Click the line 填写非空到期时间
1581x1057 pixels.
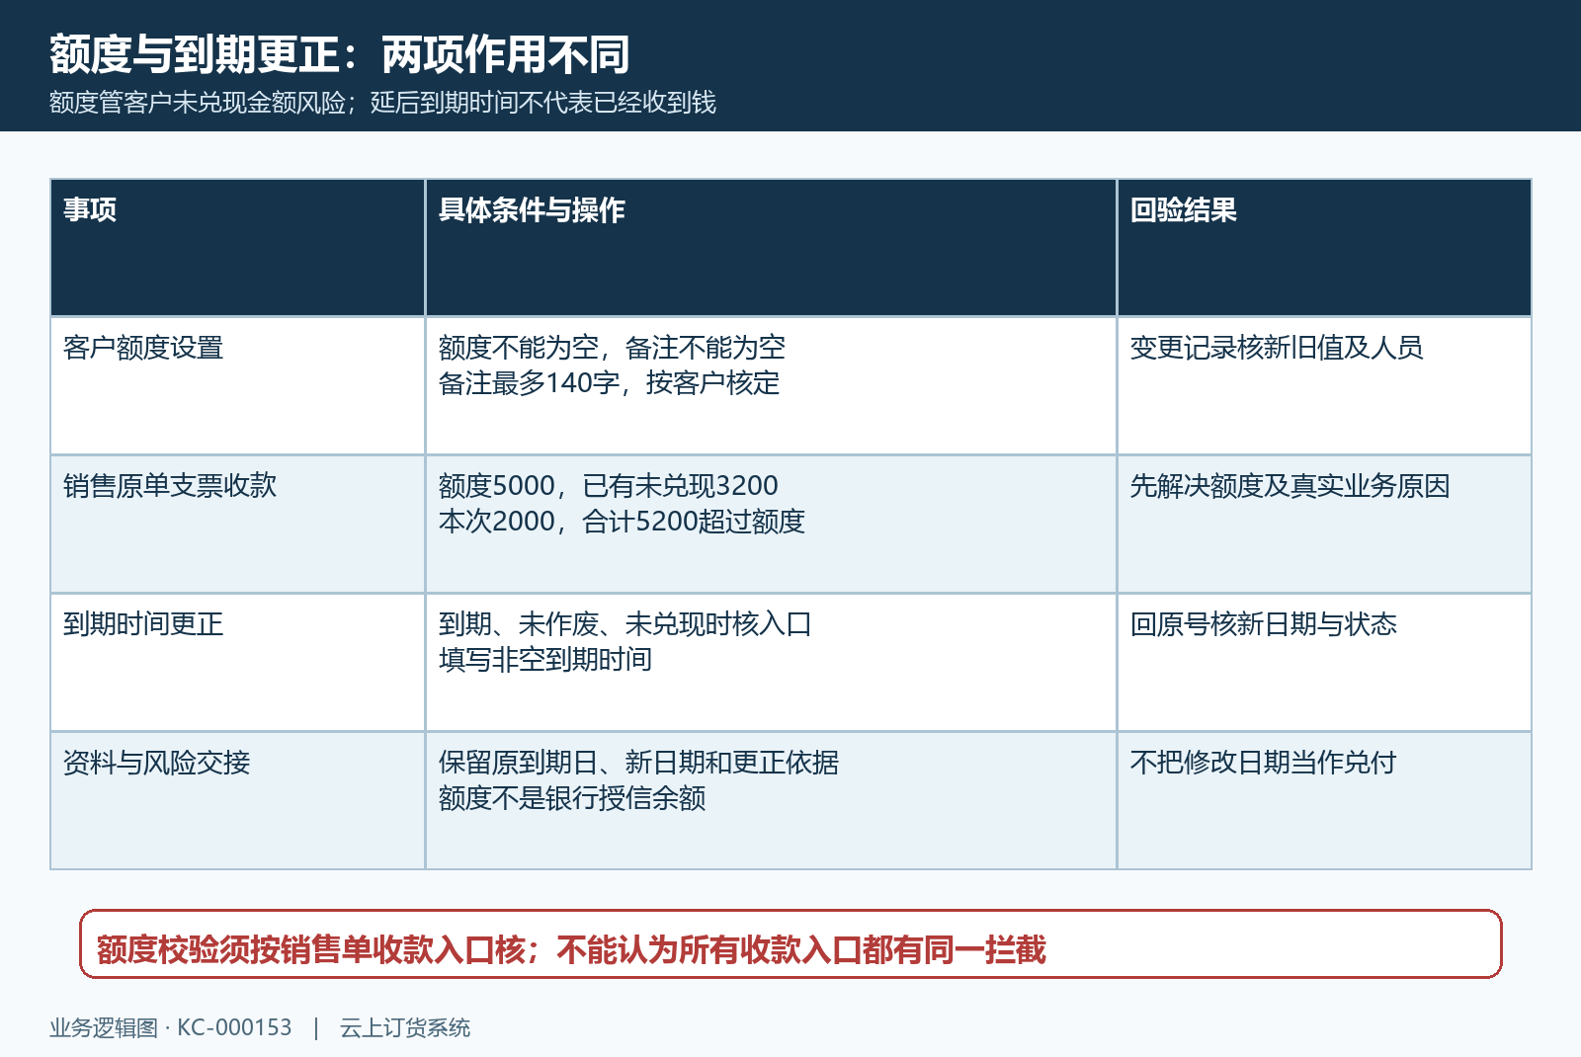coord(545,660)
